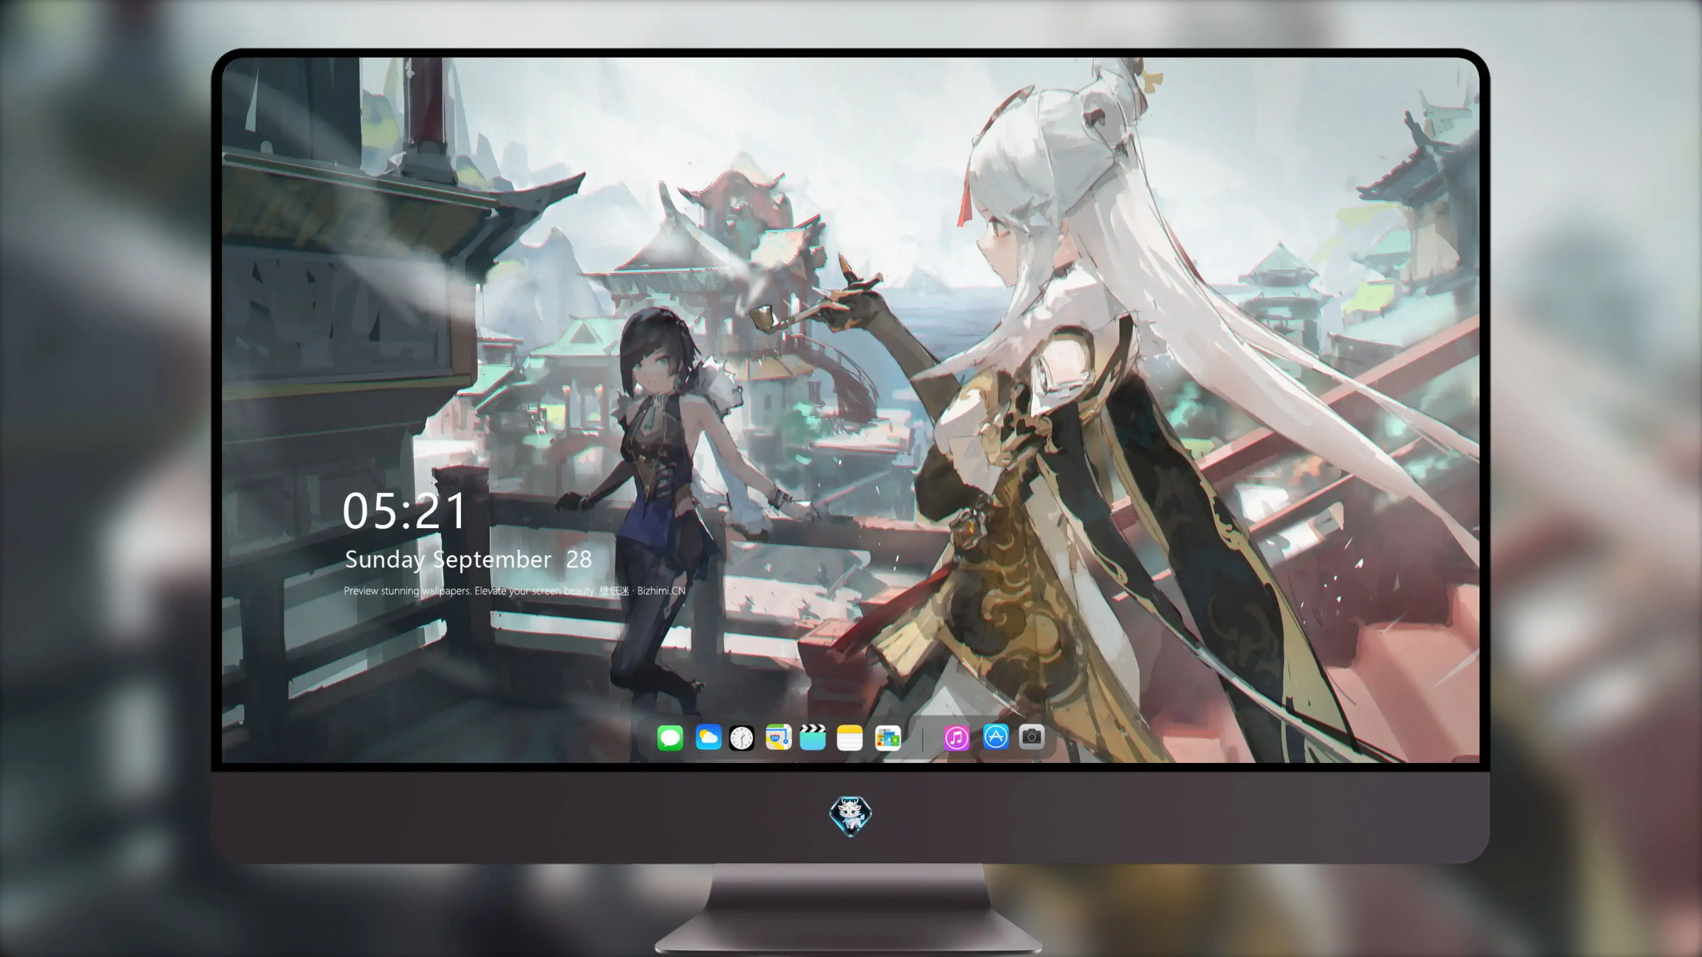
Task: Click the 05:21 clock display
Action: click(404, 511)
